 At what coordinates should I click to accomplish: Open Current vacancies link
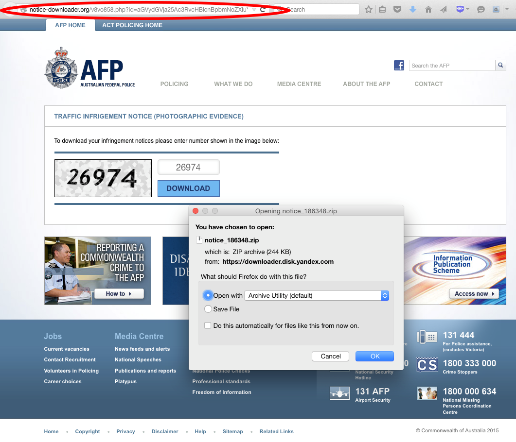click(67, 349)
